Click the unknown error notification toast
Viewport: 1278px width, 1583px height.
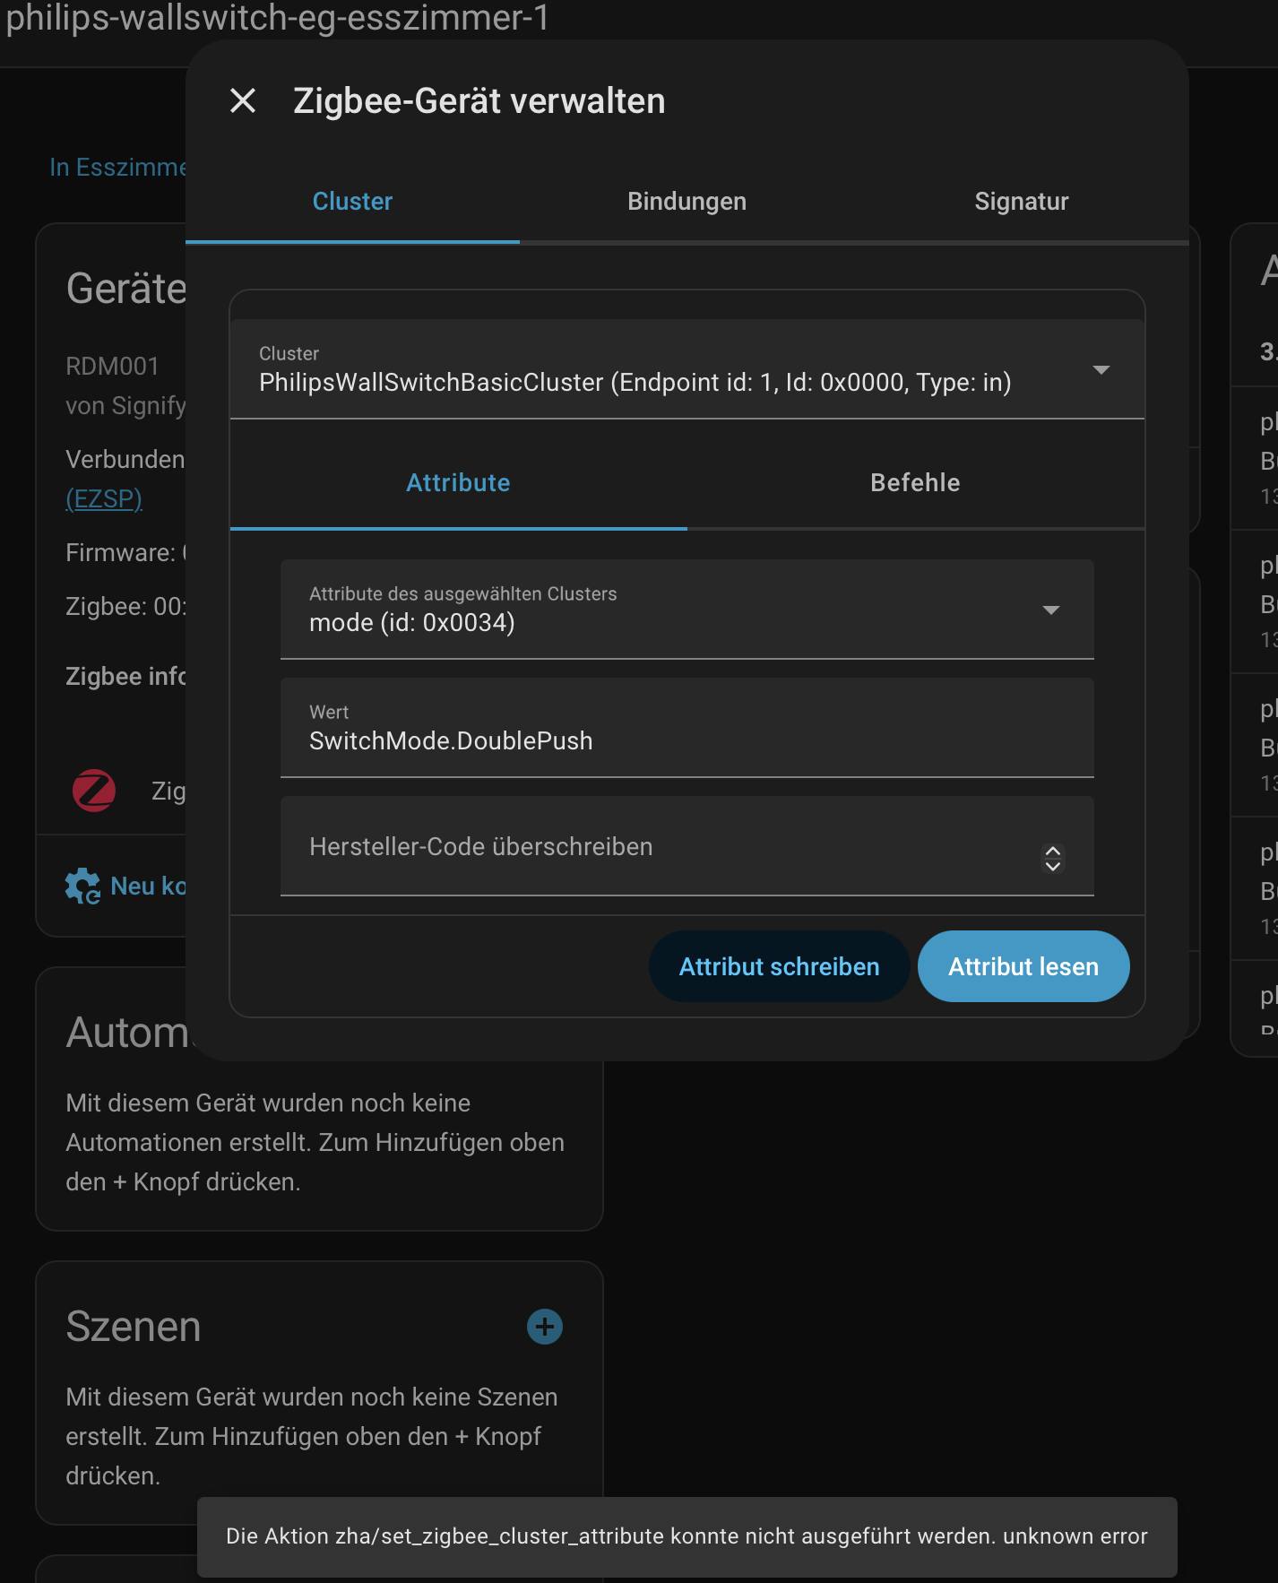coord(686,1536)
